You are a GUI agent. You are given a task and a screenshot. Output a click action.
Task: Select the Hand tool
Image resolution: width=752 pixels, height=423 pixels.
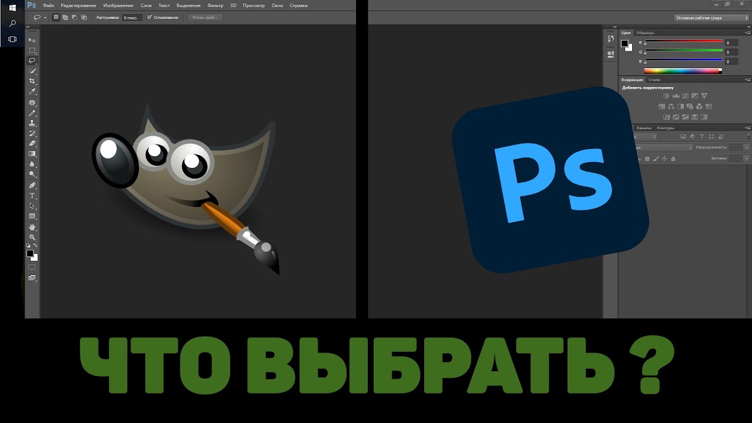(x=32, y=227)
